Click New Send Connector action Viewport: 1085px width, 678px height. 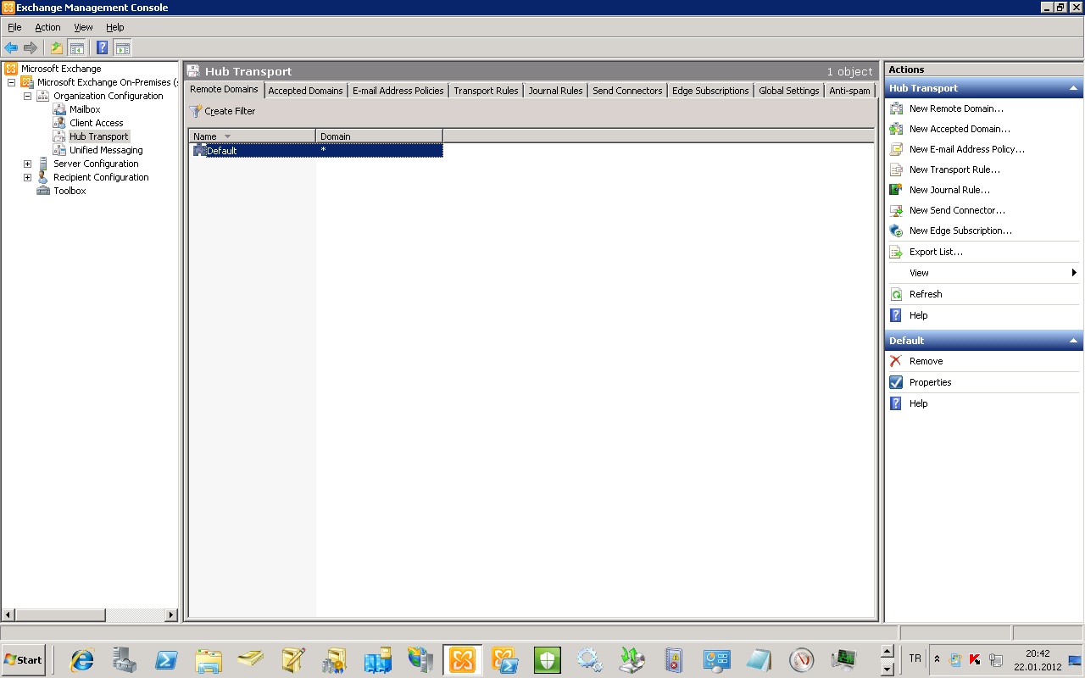tap(957, 210)
